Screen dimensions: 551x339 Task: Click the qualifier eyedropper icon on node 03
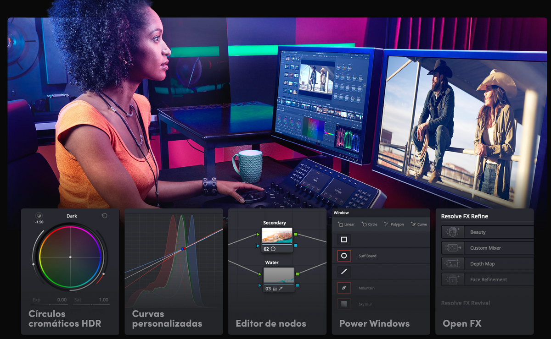281,289
